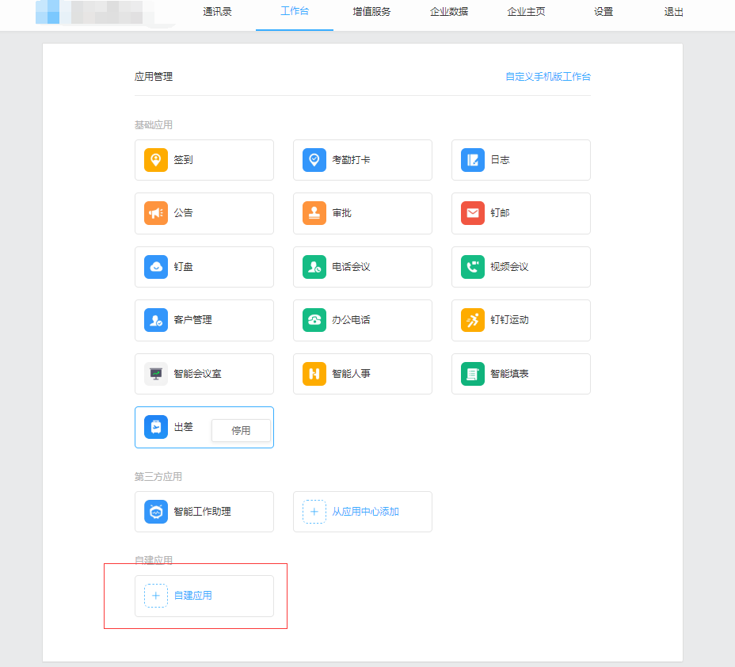This screenshot has width=735, height=667.
Task: Click the 钉邮 label text
Action: click(500, 213)
